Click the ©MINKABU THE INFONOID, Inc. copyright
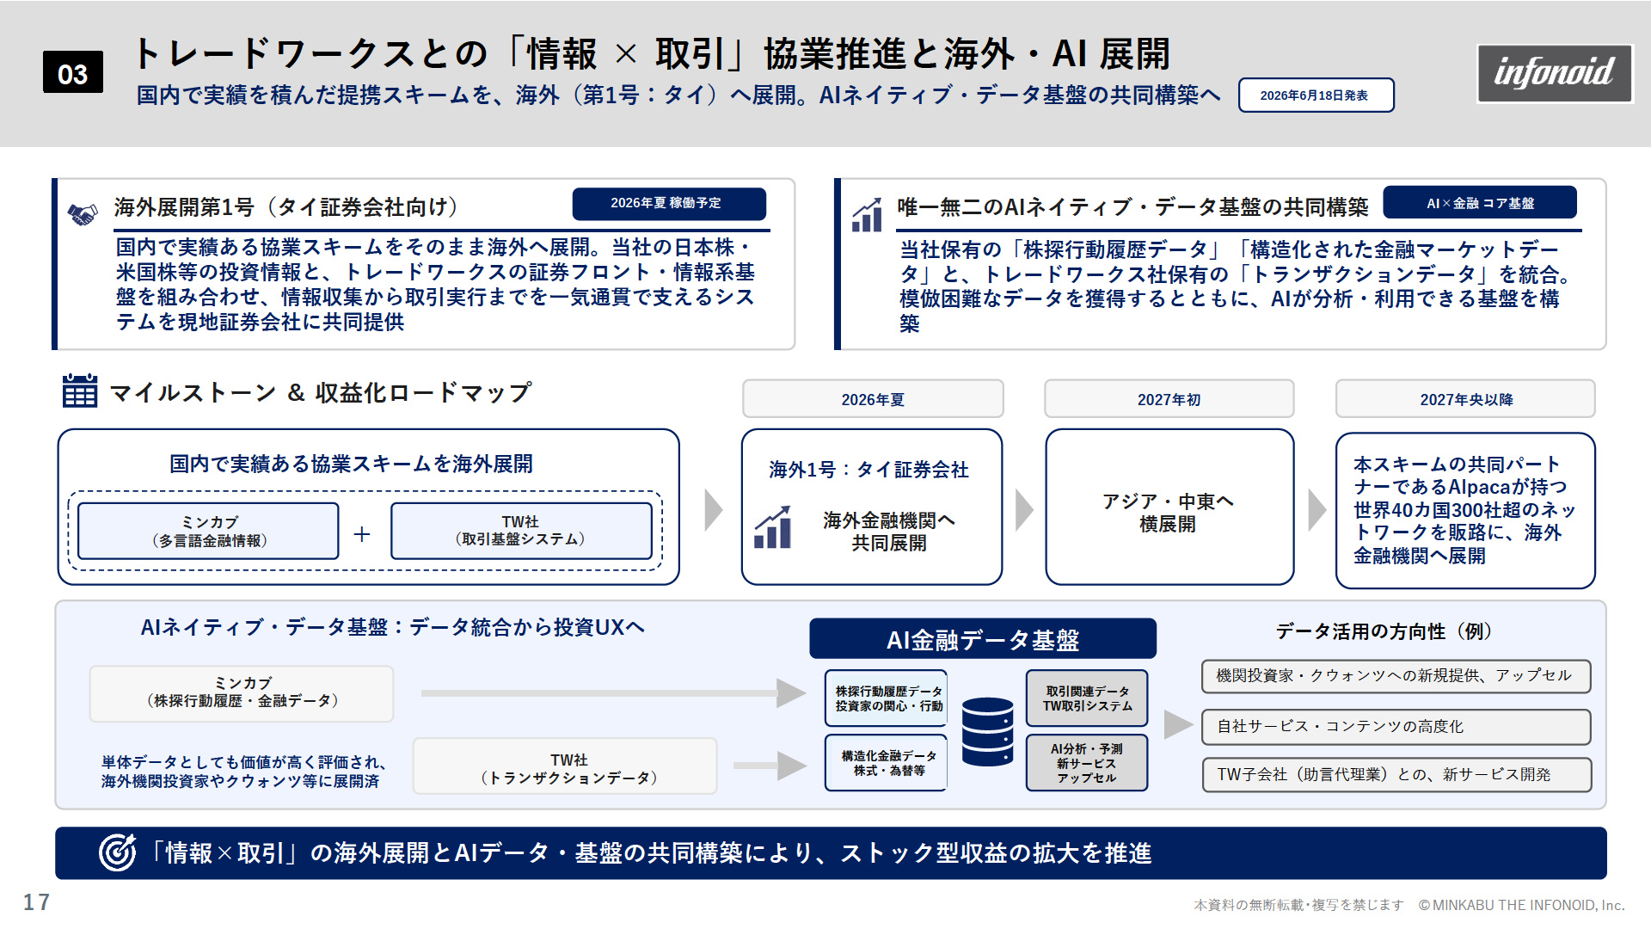1651x929 pixels. [x=1521, y=905]
